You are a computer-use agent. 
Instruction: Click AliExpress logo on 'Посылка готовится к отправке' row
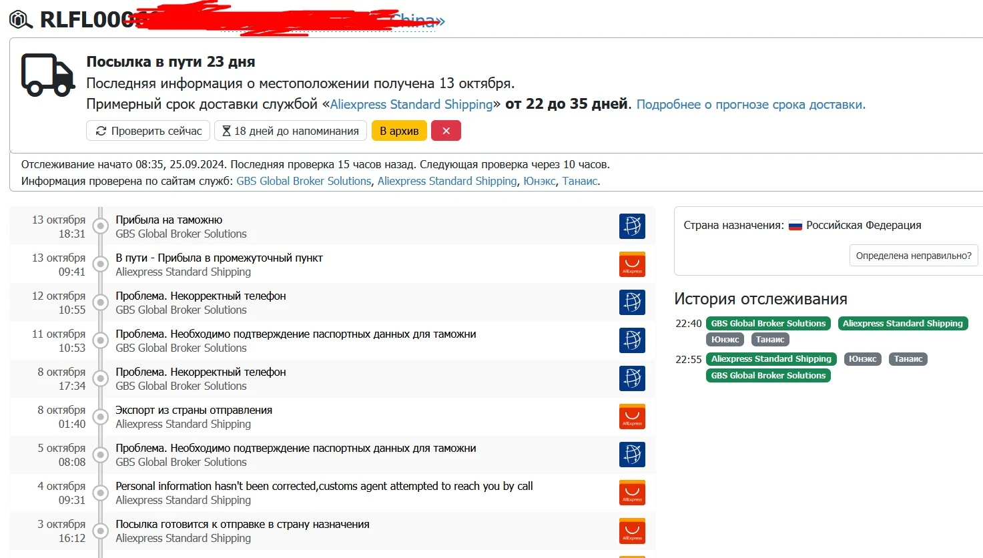632,531
